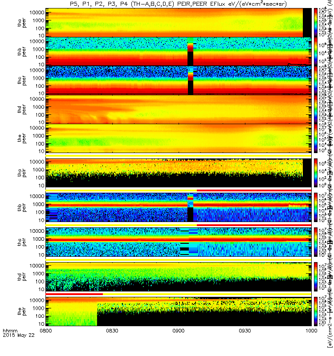Click the red status bar above thb peir
Screen dimensions: 334x356
(x=254, y=190)
